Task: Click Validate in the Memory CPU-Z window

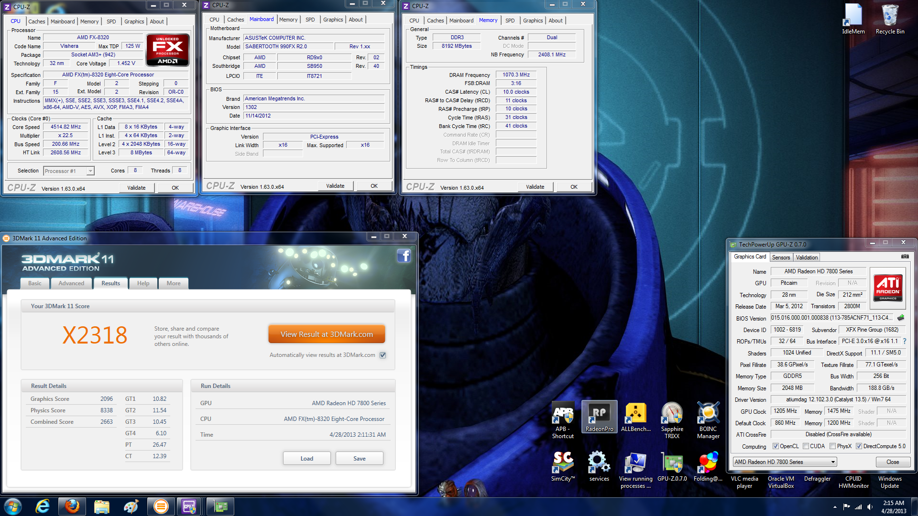Action: (535, 187)
